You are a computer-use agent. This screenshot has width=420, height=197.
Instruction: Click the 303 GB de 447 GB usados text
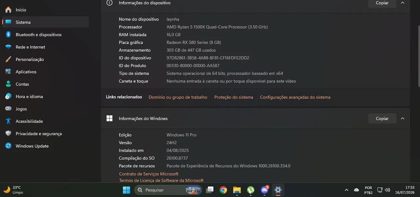[191, 50]
